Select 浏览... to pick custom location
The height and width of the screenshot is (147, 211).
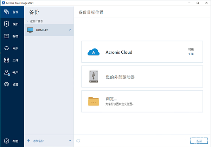tap(142, 101)
